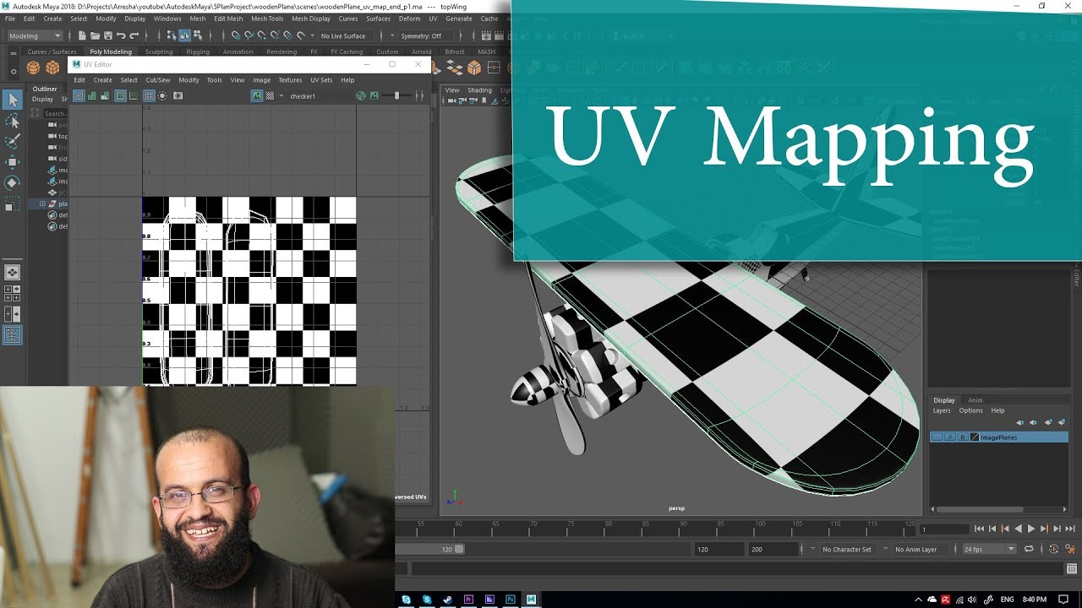Screen dimensions: 1082x608
Task: Select the arrow Select tool in toolbox
Action: click(13, 100)
